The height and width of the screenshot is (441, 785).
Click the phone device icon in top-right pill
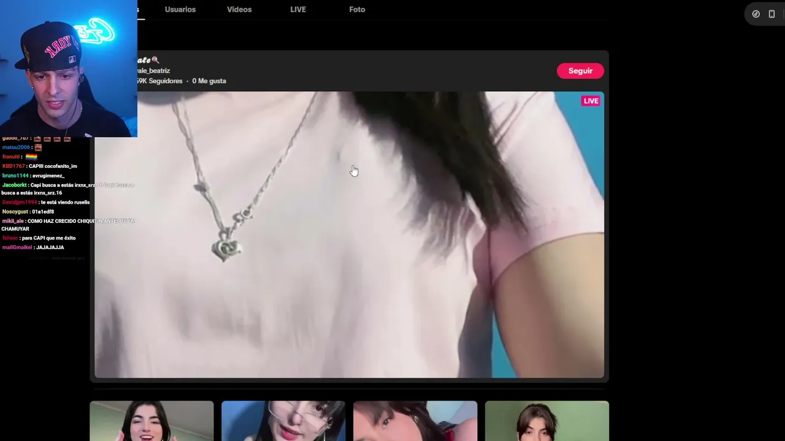point(772,14)
